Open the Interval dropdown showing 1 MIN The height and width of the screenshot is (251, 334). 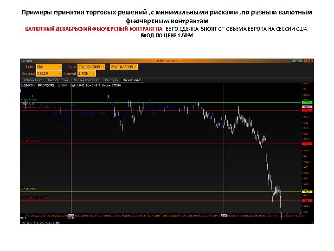(86, 73)
